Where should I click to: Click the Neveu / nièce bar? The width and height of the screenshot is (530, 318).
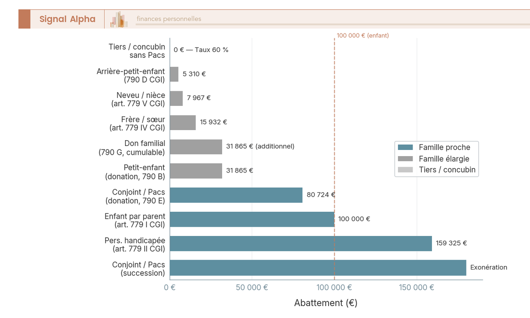pyautogui.click(x=176, y=98)
